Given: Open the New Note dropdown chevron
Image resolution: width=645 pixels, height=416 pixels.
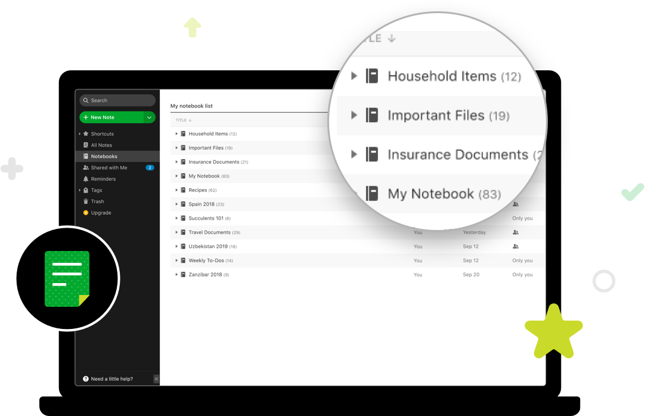Looking at the screenshot, I should [x=150, y=117].
